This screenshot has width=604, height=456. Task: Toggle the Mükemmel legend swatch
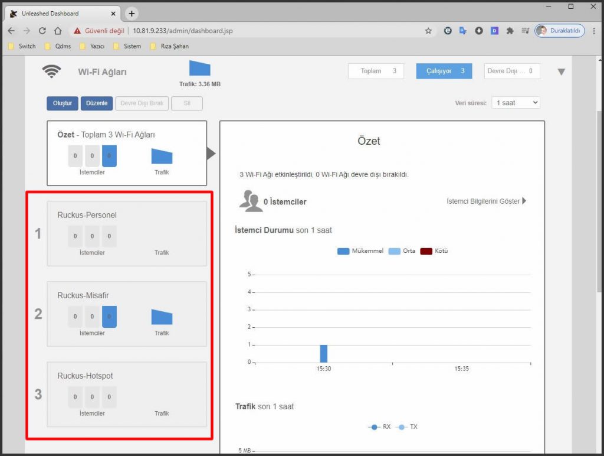343,251
